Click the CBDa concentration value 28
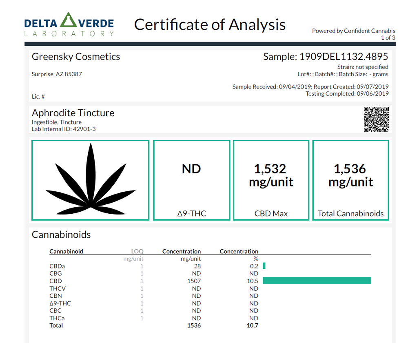 (x=197, y=266)
